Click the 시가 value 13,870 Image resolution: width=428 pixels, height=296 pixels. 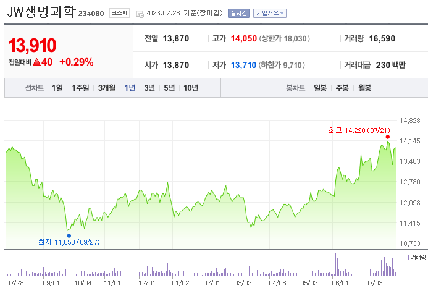point(176,65)
